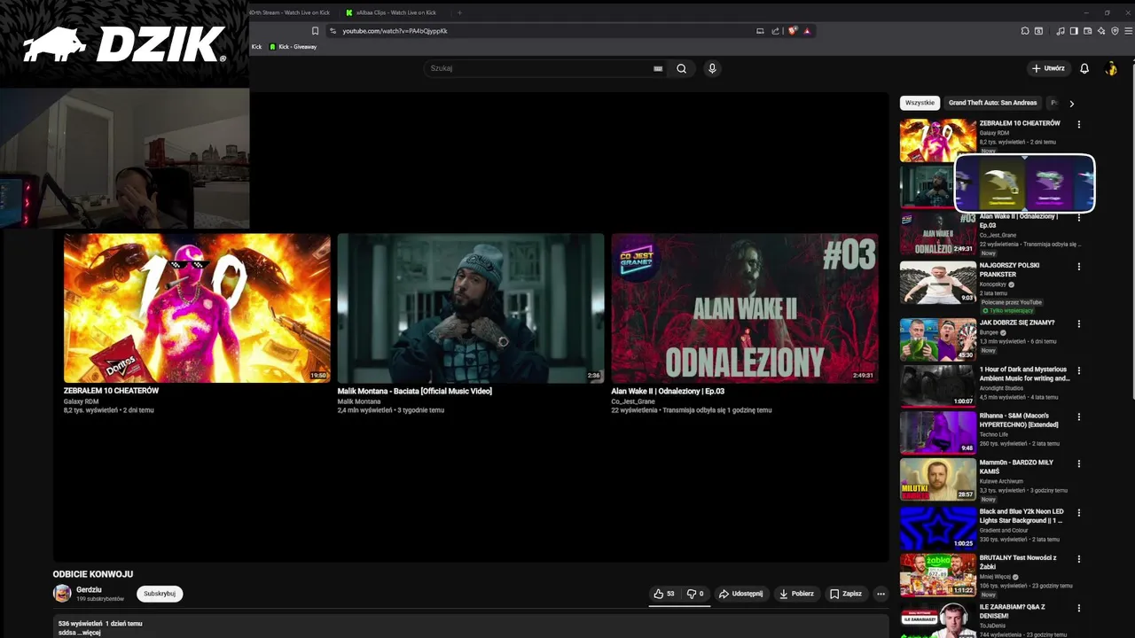Image resolution: width=1135 pixels, height=638 pixels.
Task: Click Utwórz create button
Action: (1047, 68)
